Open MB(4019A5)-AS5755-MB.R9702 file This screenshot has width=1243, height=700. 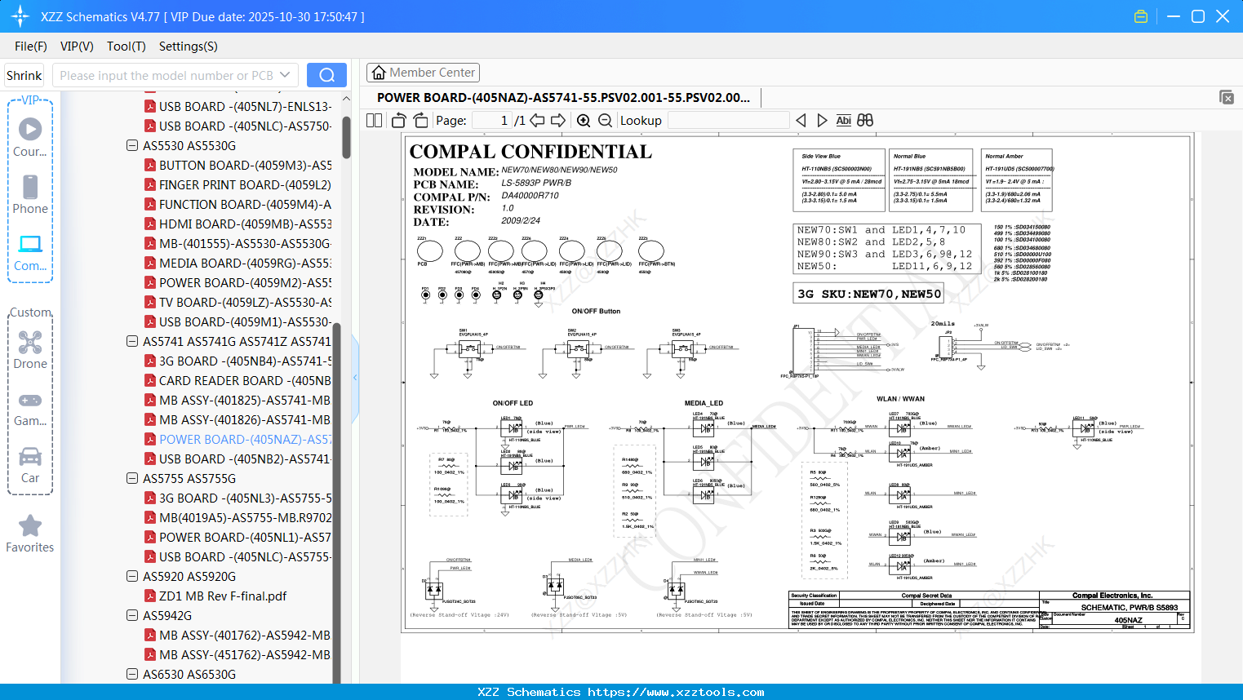point(245,517)
